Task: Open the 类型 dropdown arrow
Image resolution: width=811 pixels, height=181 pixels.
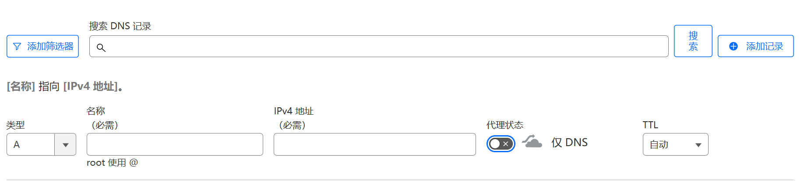Action: [x=65, y=145]
